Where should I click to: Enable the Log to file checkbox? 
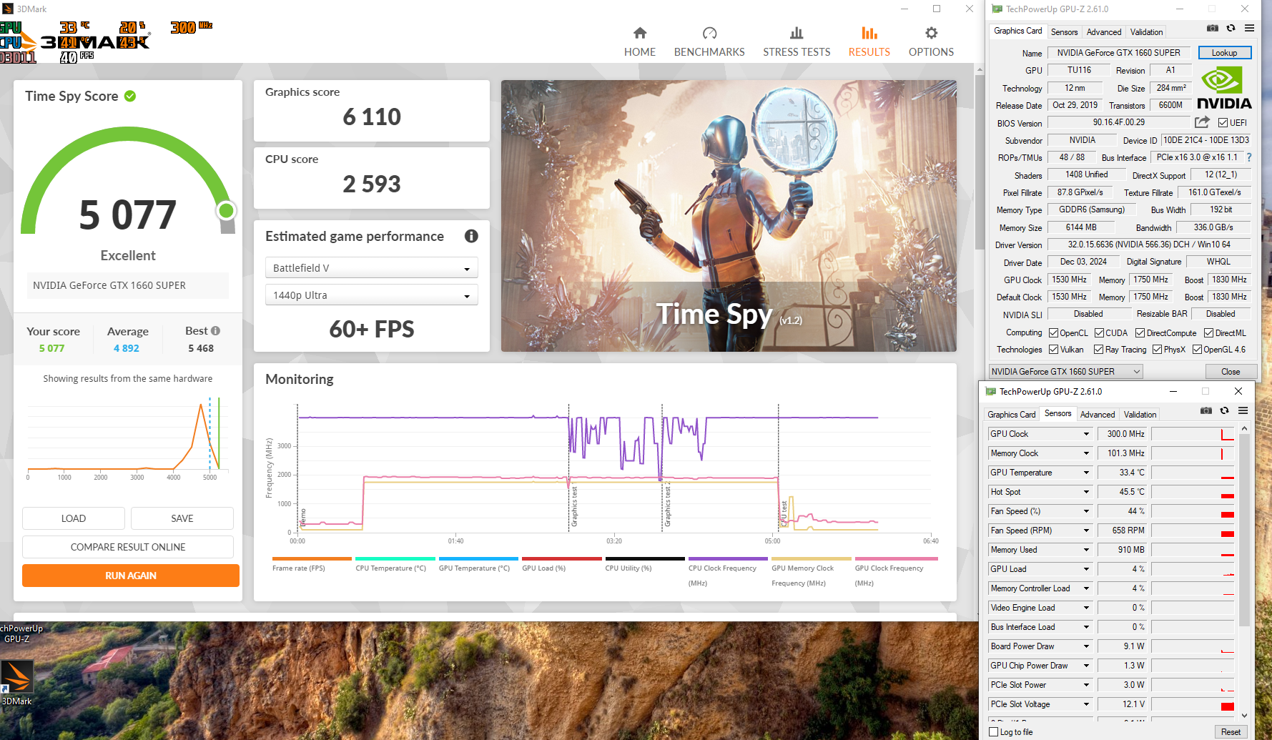click(x=994, y=732)
